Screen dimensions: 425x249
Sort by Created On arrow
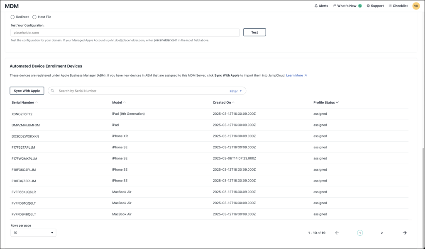[x=233, y=102]
